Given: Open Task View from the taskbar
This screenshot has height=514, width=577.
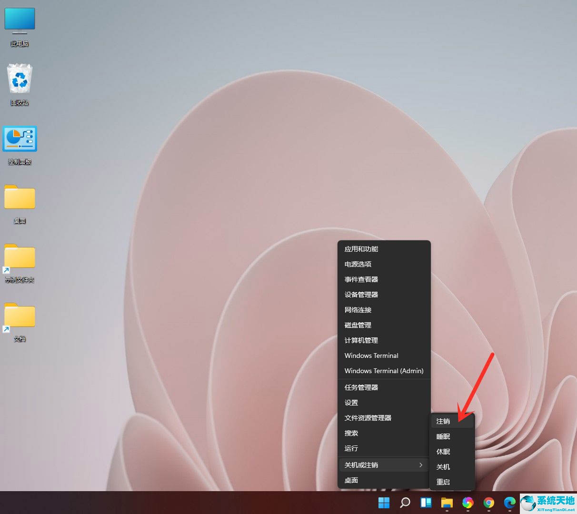Looking at the screenshot, I should pos(426,503).
